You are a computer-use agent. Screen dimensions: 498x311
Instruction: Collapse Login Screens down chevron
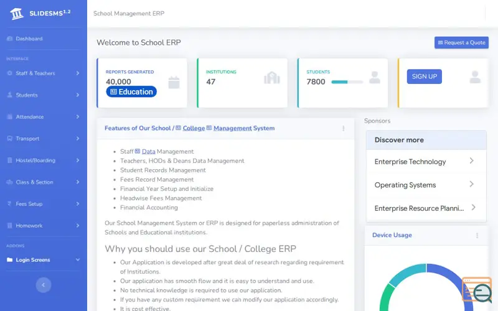click(78, 260)
